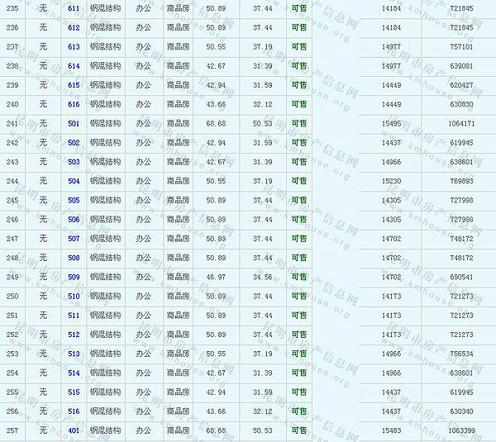Select total price cell 1064171
The image size is (496, 442).
(460, 124)
